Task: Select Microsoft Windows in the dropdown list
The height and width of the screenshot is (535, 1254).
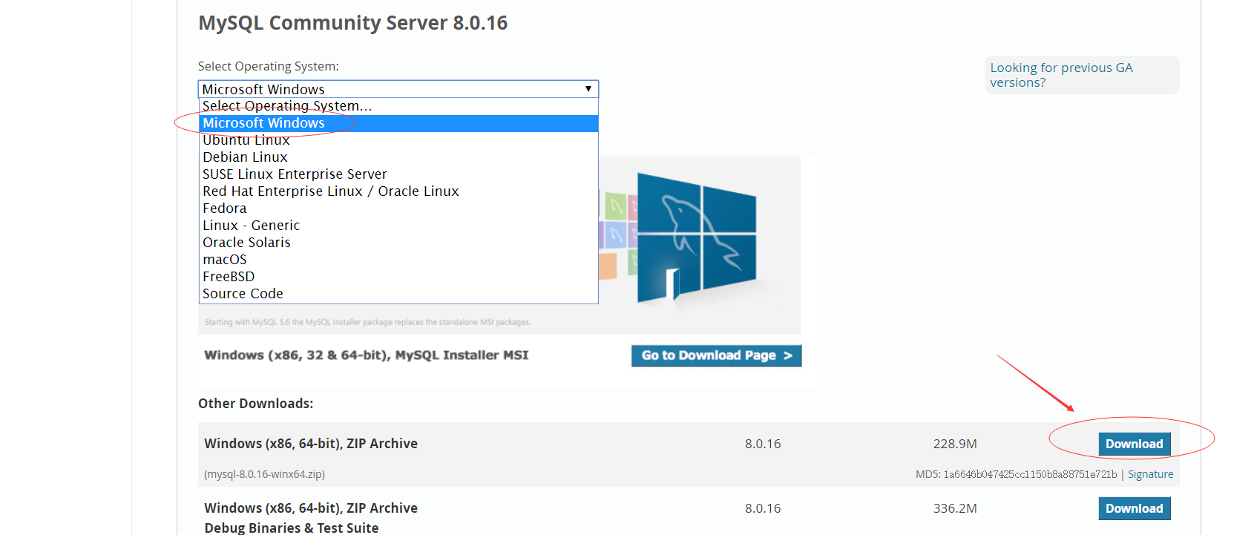Action: click(398, 123)
